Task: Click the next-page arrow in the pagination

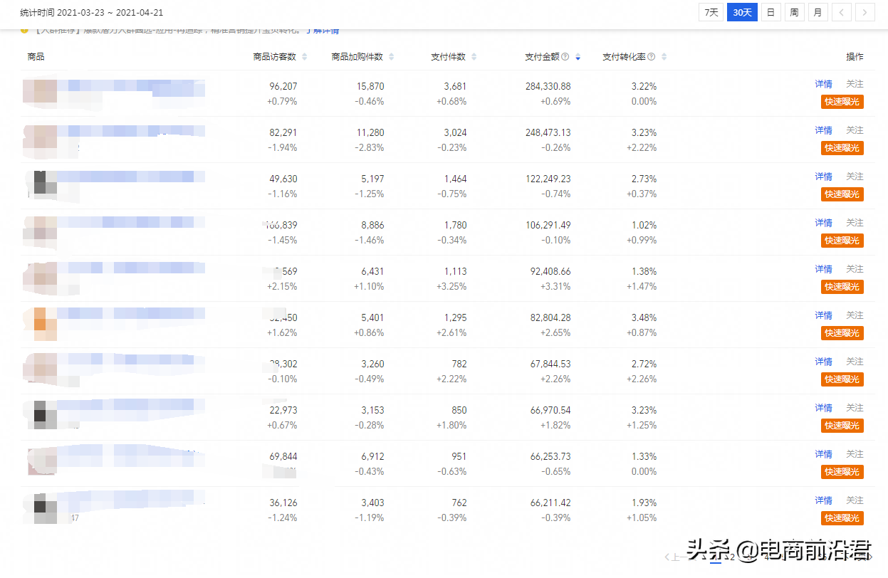Action: (870, 557)
